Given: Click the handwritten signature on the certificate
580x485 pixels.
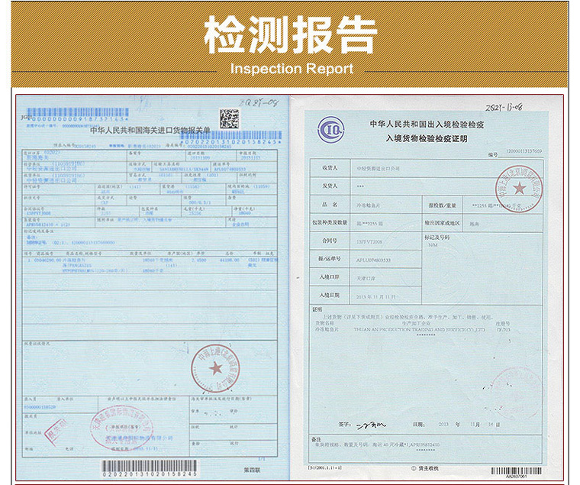Looking at the screenshot, I should click(x=373, y=424).
